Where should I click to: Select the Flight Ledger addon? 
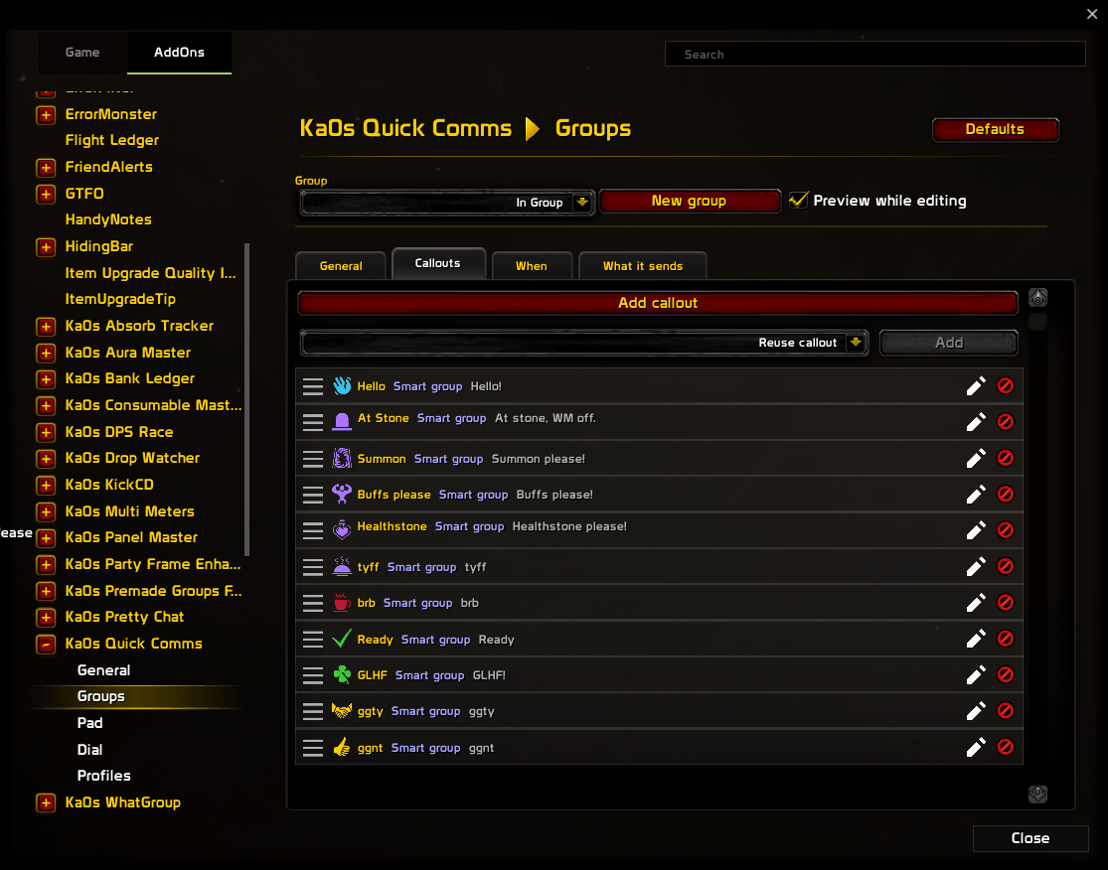tap(111, 140)
